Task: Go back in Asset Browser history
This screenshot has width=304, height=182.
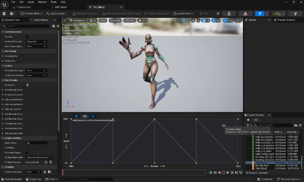Action: (x=248, y=120)
